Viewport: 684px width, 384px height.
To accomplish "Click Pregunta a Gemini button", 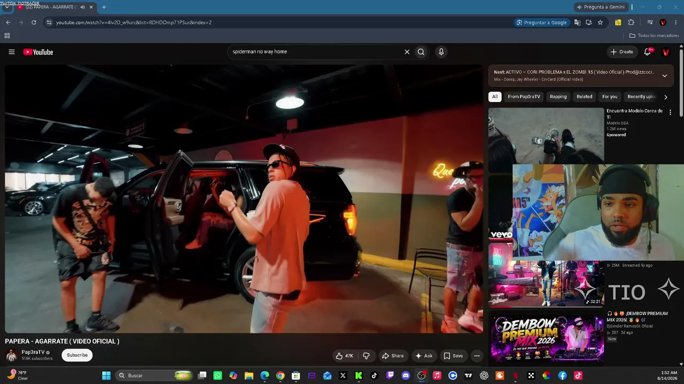I will [x=600, y=7].
